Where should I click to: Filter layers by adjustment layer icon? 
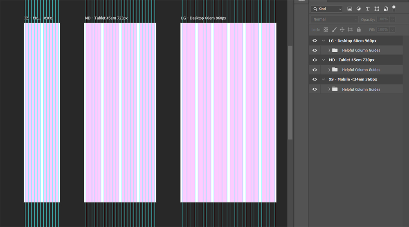point(359,9)
